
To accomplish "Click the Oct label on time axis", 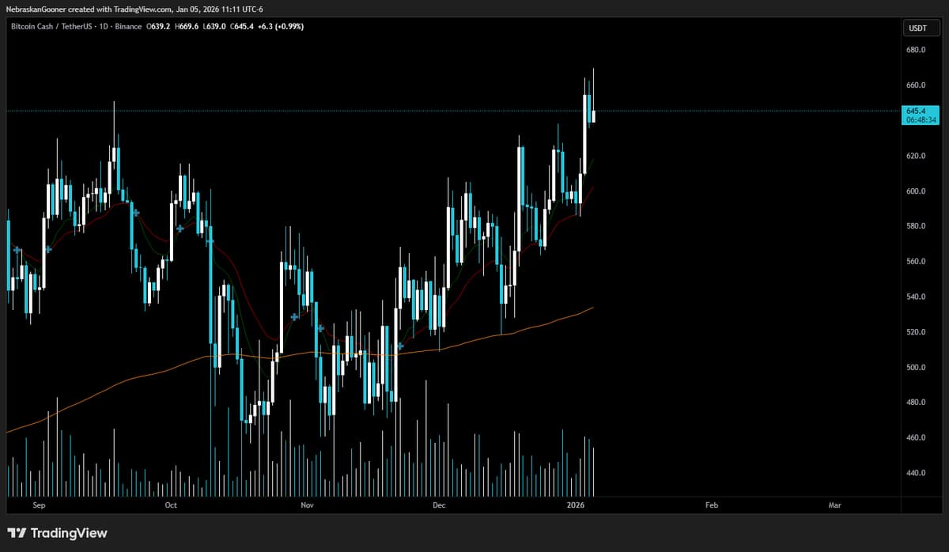I will click(x=171, y=505).
